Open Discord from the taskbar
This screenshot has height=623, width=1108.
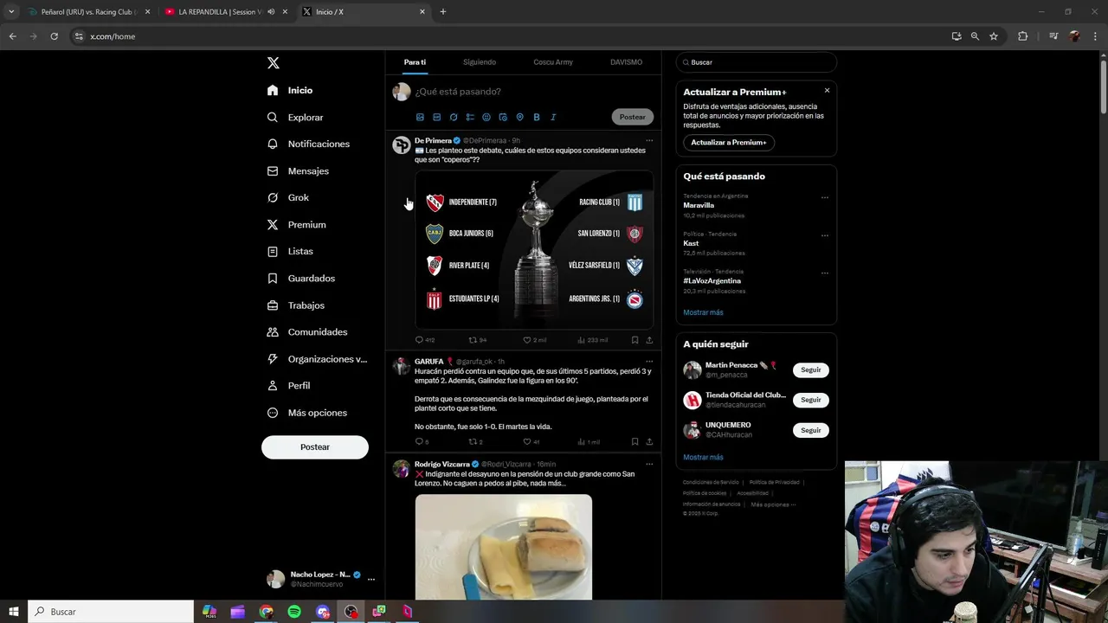coord(323,612)
